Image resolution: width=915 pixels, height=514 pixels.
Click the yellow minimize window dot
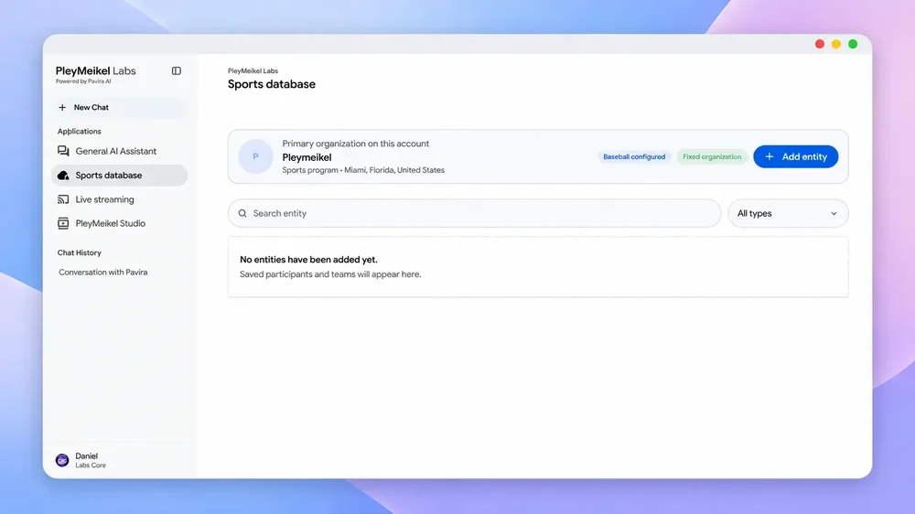click(x=836, y=44)
